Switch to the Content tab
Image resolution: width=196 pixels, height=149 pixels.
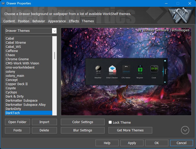point(9,21)
